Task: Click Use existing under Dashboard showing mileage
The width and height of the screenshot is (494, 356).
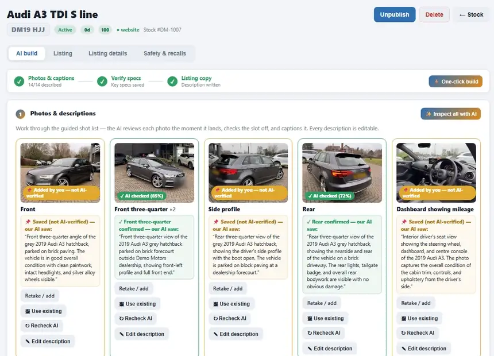Action: click(x=419, y=318)
